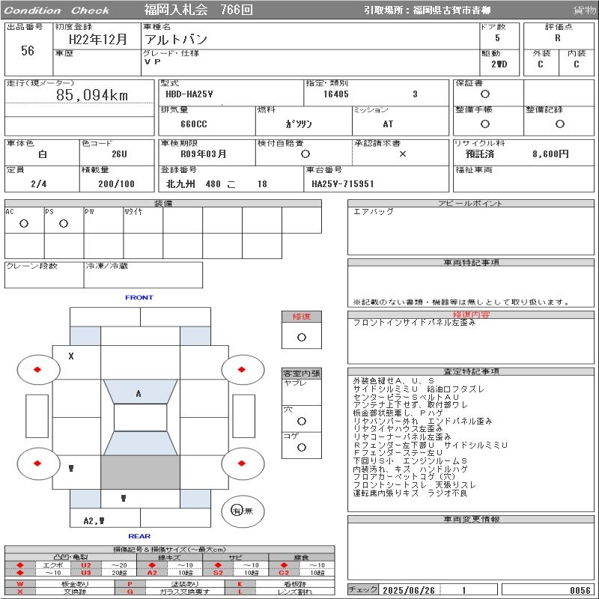The width and height of the screenshot is (599, 599).
Task: Click the model code HBD-HA25V
Action: click(189, 94)
